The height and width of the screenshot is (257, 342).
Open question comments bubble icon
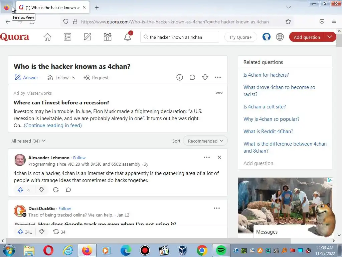click(192, 77)
